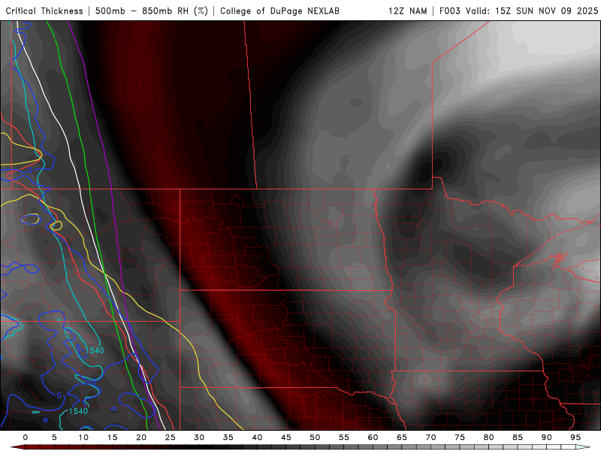Click the colorbar tick label "10"
The width and height of the screenshot is (601, 451).
[x=83, y=437]
